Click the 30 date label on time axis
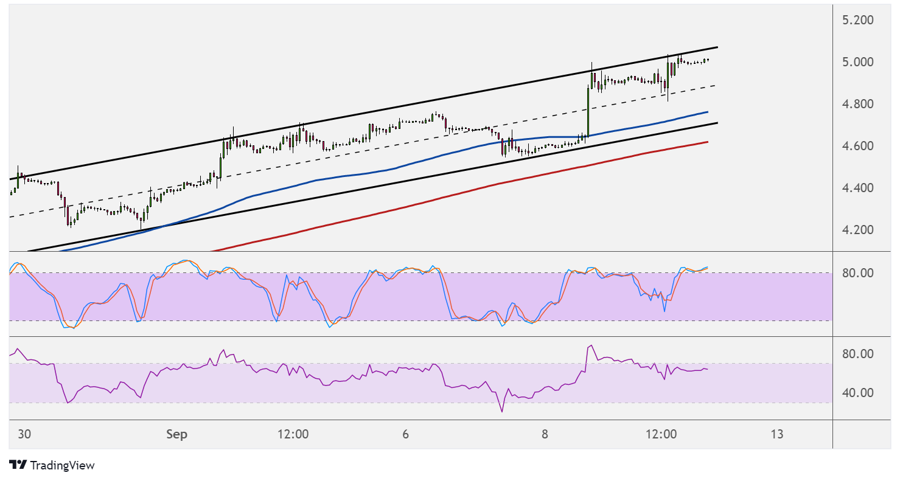Image resolution: width=900 pixels, height=481 pixels. 24,435
